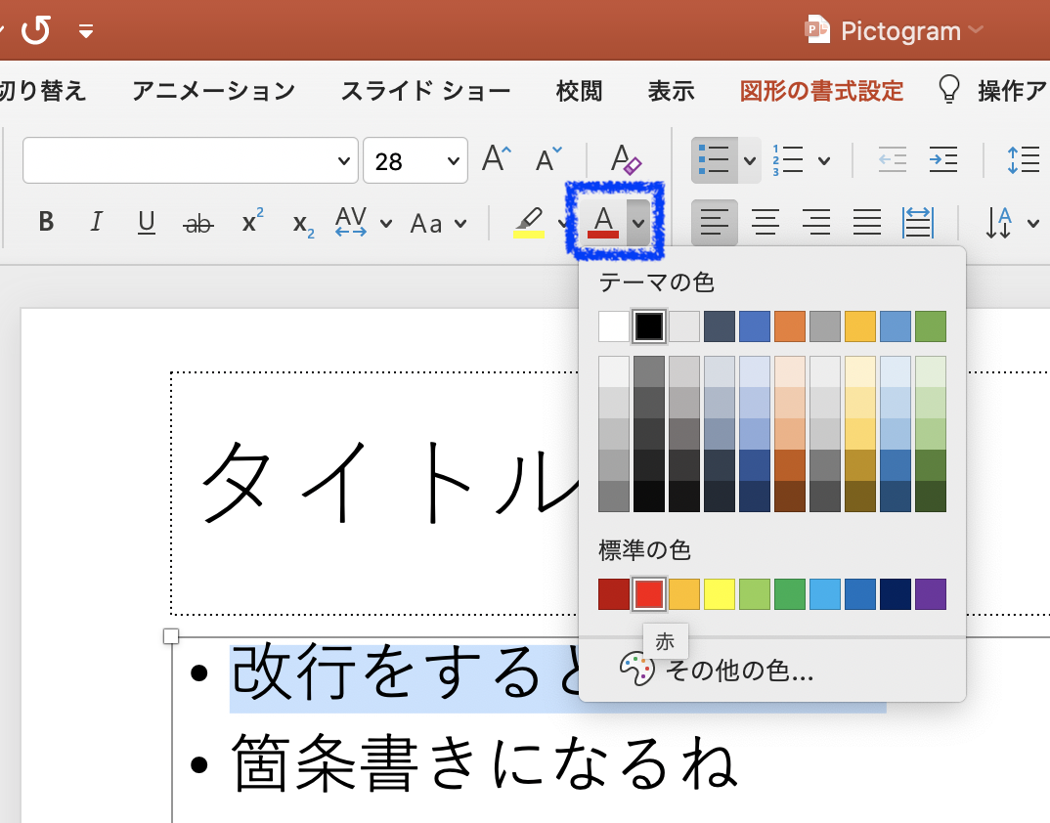
Task: Center the text
Action: [766, 222]
